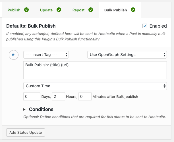
Task: Open the Repost tab
Action: (x=78, y=10)
